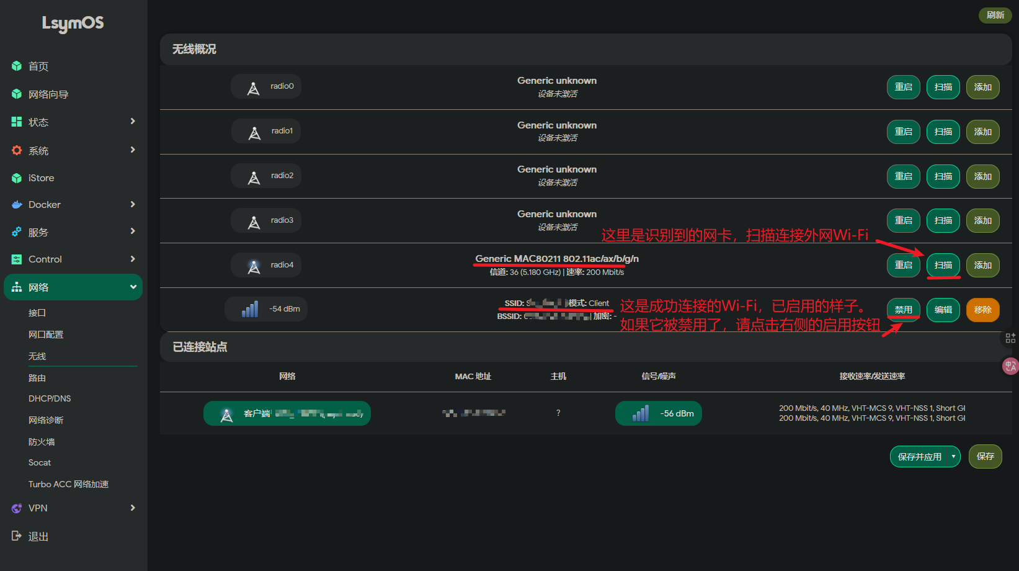Open the Socat submenu item
This screenshot has height=571, width=1019.
(x=40, y=462)
